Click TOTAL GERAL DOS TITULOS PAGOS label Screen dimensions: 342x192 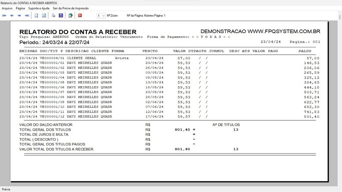click(x=52, y=144)
